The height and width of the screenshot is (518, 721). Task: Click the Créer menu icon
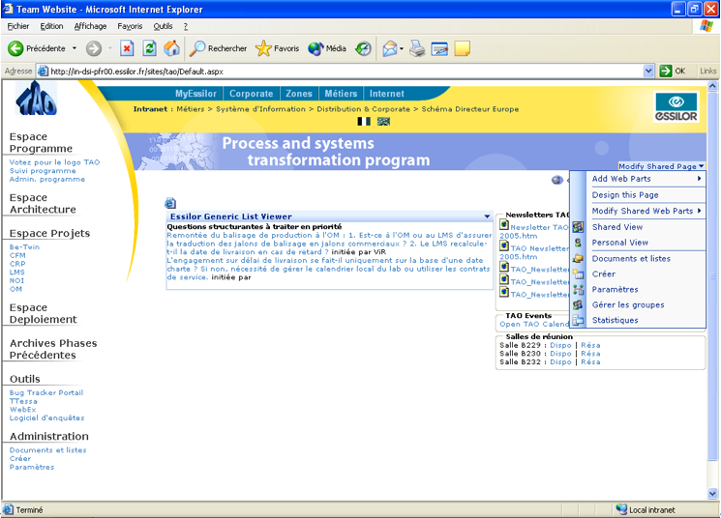(x=578, y=274)
